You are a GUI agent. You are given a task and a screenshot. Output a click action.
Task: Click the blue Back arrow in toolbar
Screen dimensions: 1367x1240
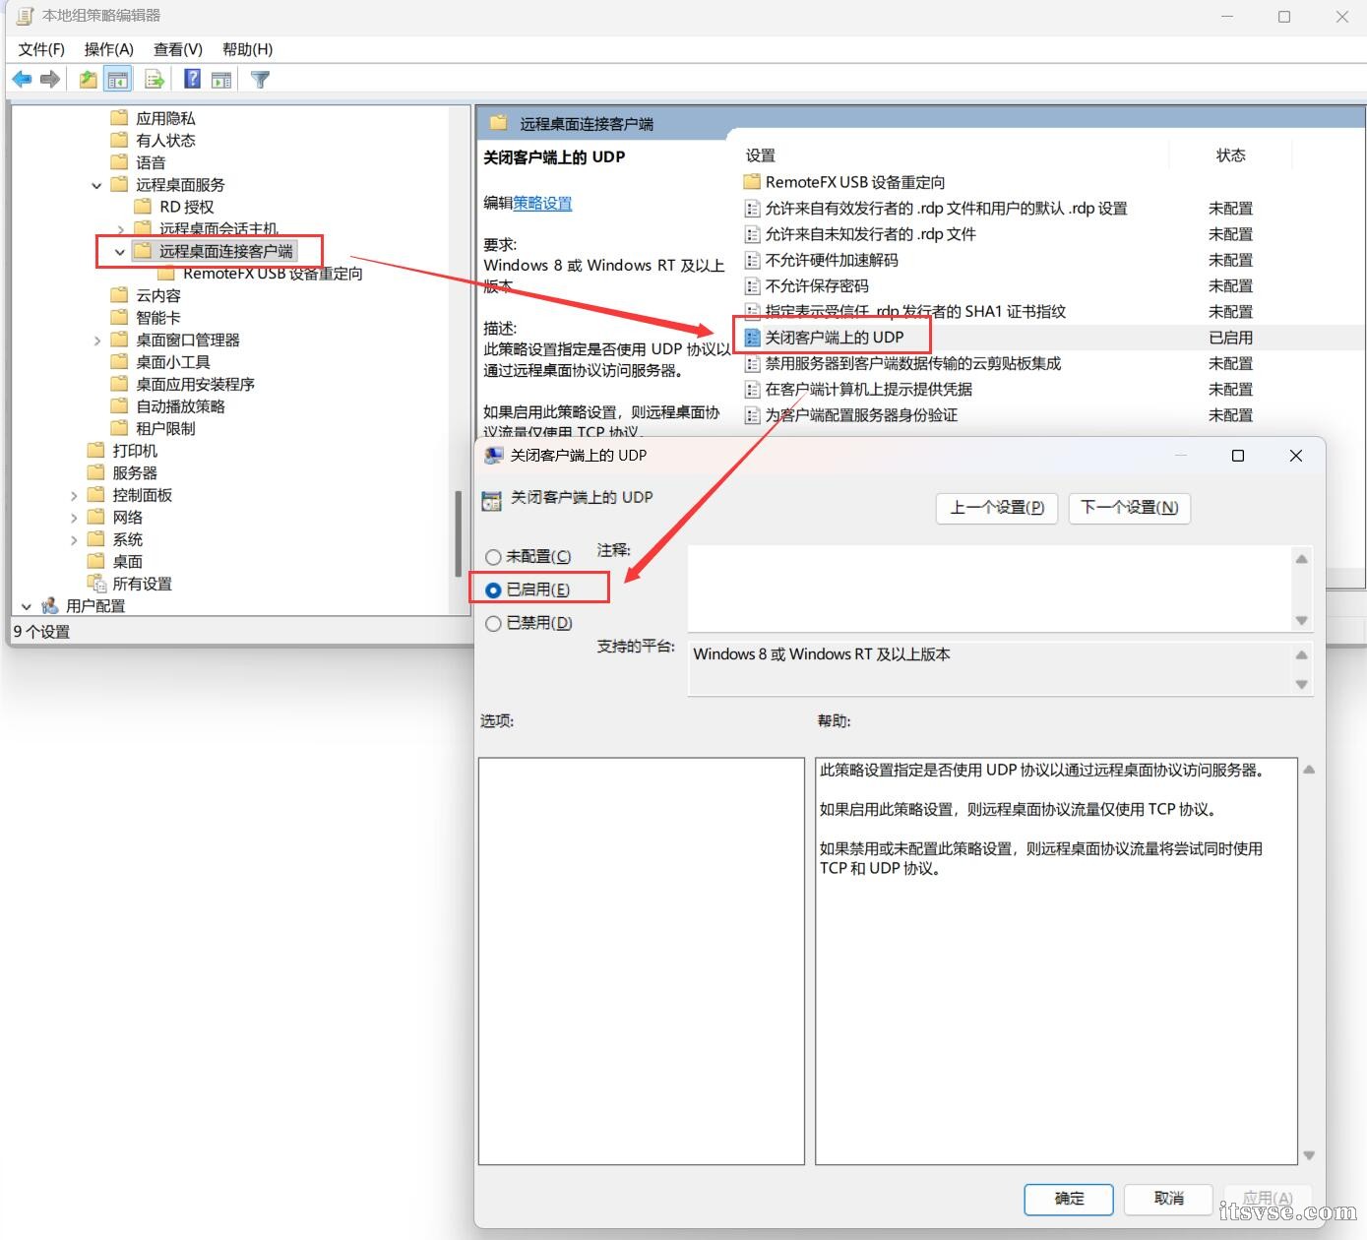click(22, 80)
